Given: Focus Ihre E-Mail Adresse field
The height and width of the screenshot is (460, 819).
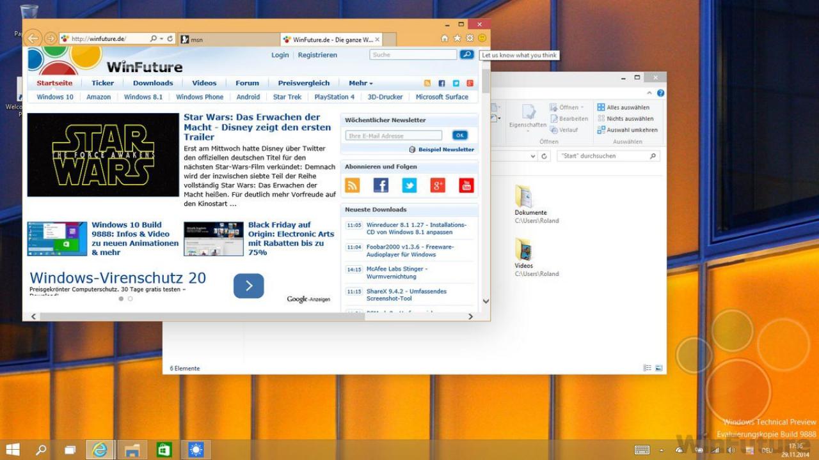Looking at the screenshot, I should pos(394,135).
